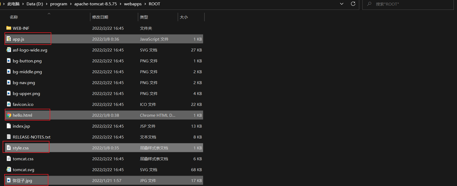Select the tomcat.svg file name
This screenshot has height=186, width=457.
click(23, 170)
